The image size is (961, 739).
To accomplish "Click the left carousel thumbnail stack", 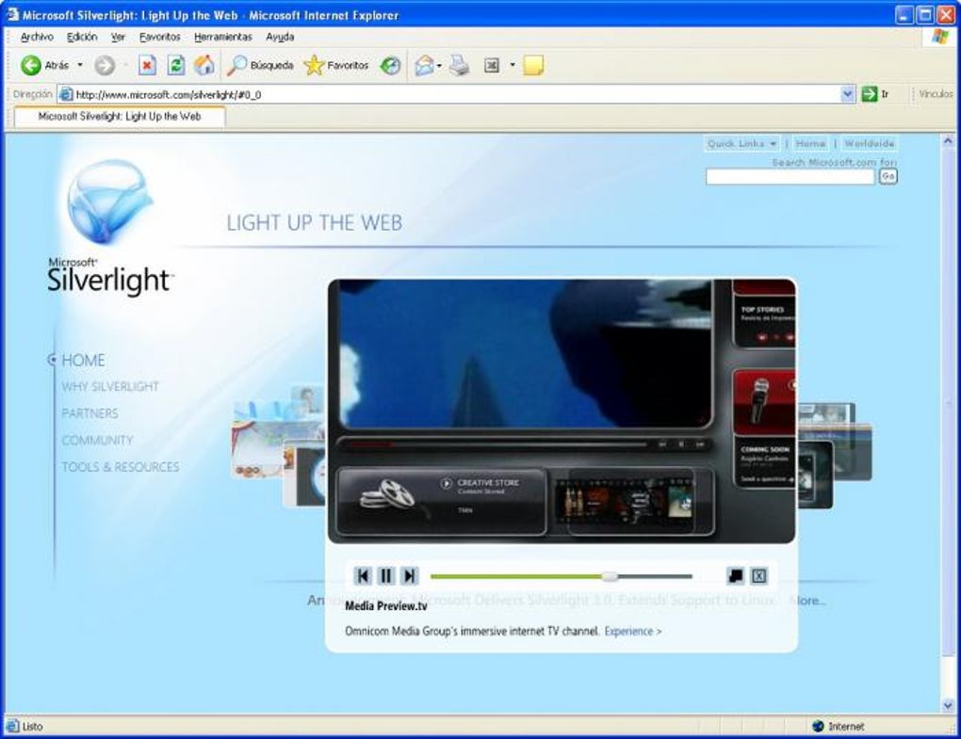I will 279,445.
